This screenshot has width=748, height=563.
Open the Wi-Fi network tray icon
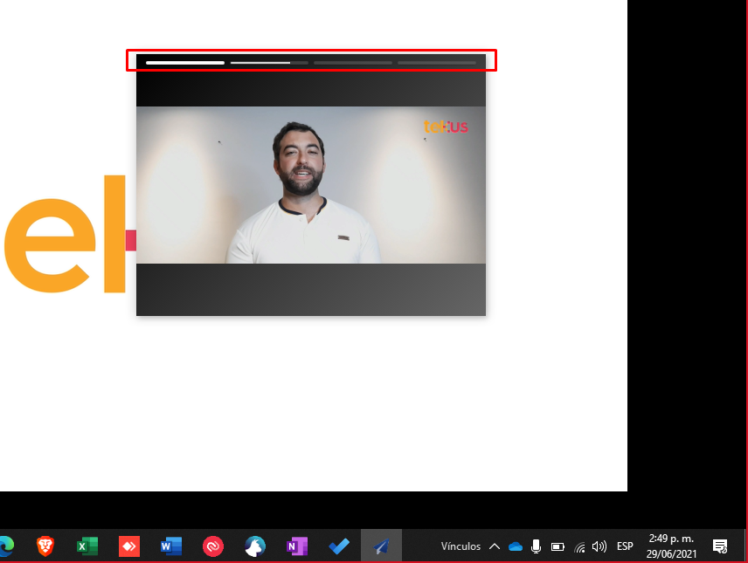click(579, 547)
